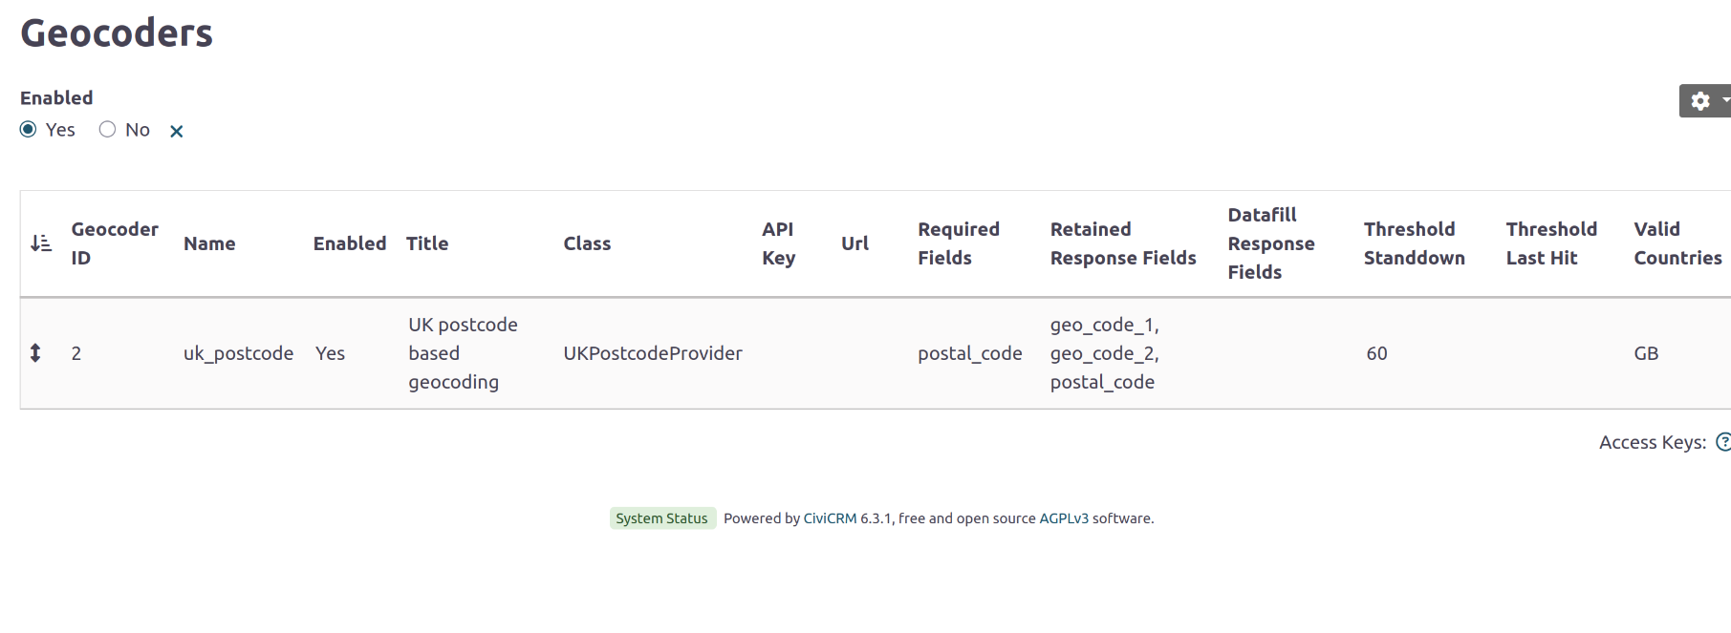Open the AGPLv3 license link
1731x633 pixels.
click(1063, 518)
